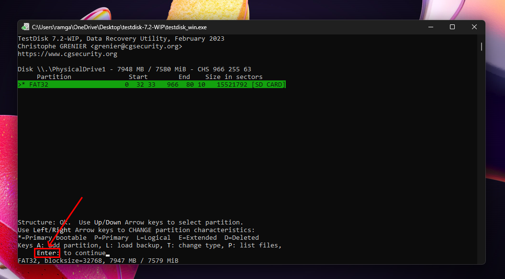This screenshot has height=279, width=505.
Task: Click 'TestDisk 7.2-WIP, Data Recovery Utility' header line
Action: [x=121, y=38]
